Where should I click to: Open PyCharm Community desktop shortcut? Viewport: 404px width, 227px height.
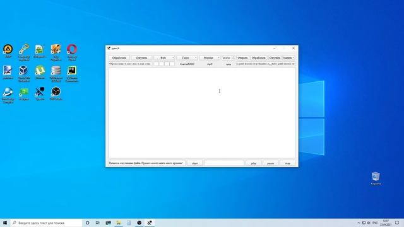coord(72,73)
